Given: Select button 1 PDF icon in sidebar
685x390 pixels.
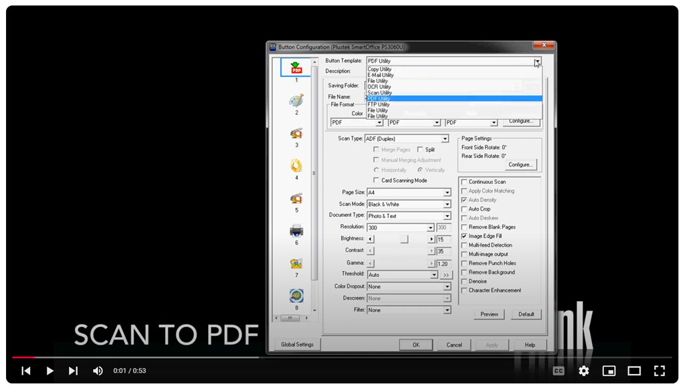Looking at the screenshot, I should (x=296, y=68).
